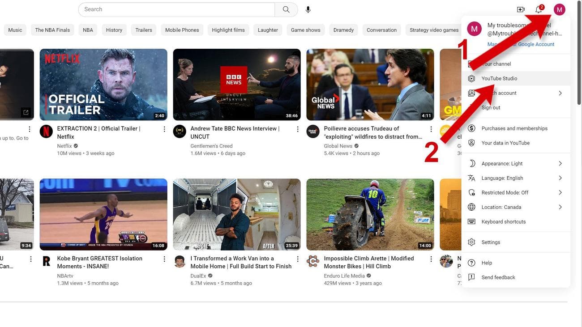Select YouTube Studio menu entry
Viewport: 582px width, 327px height.
tap(516, 79)
